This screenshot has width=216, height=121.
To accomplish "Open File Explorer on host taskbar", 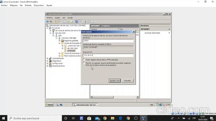I will coord(112,118).
